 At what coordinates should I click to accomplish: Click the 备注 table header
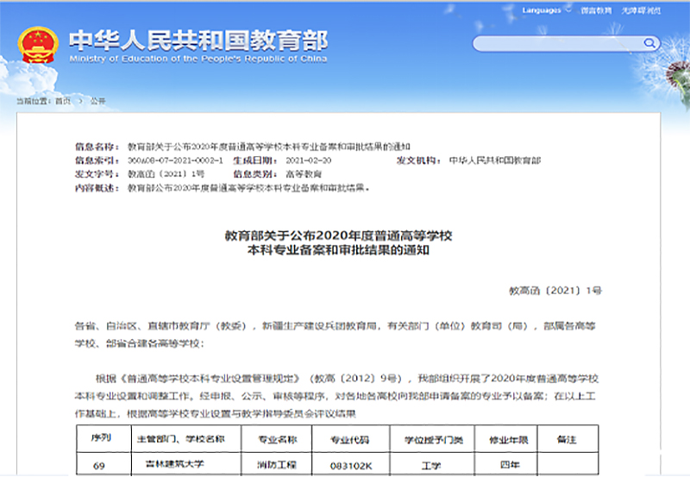coord(567,439)
